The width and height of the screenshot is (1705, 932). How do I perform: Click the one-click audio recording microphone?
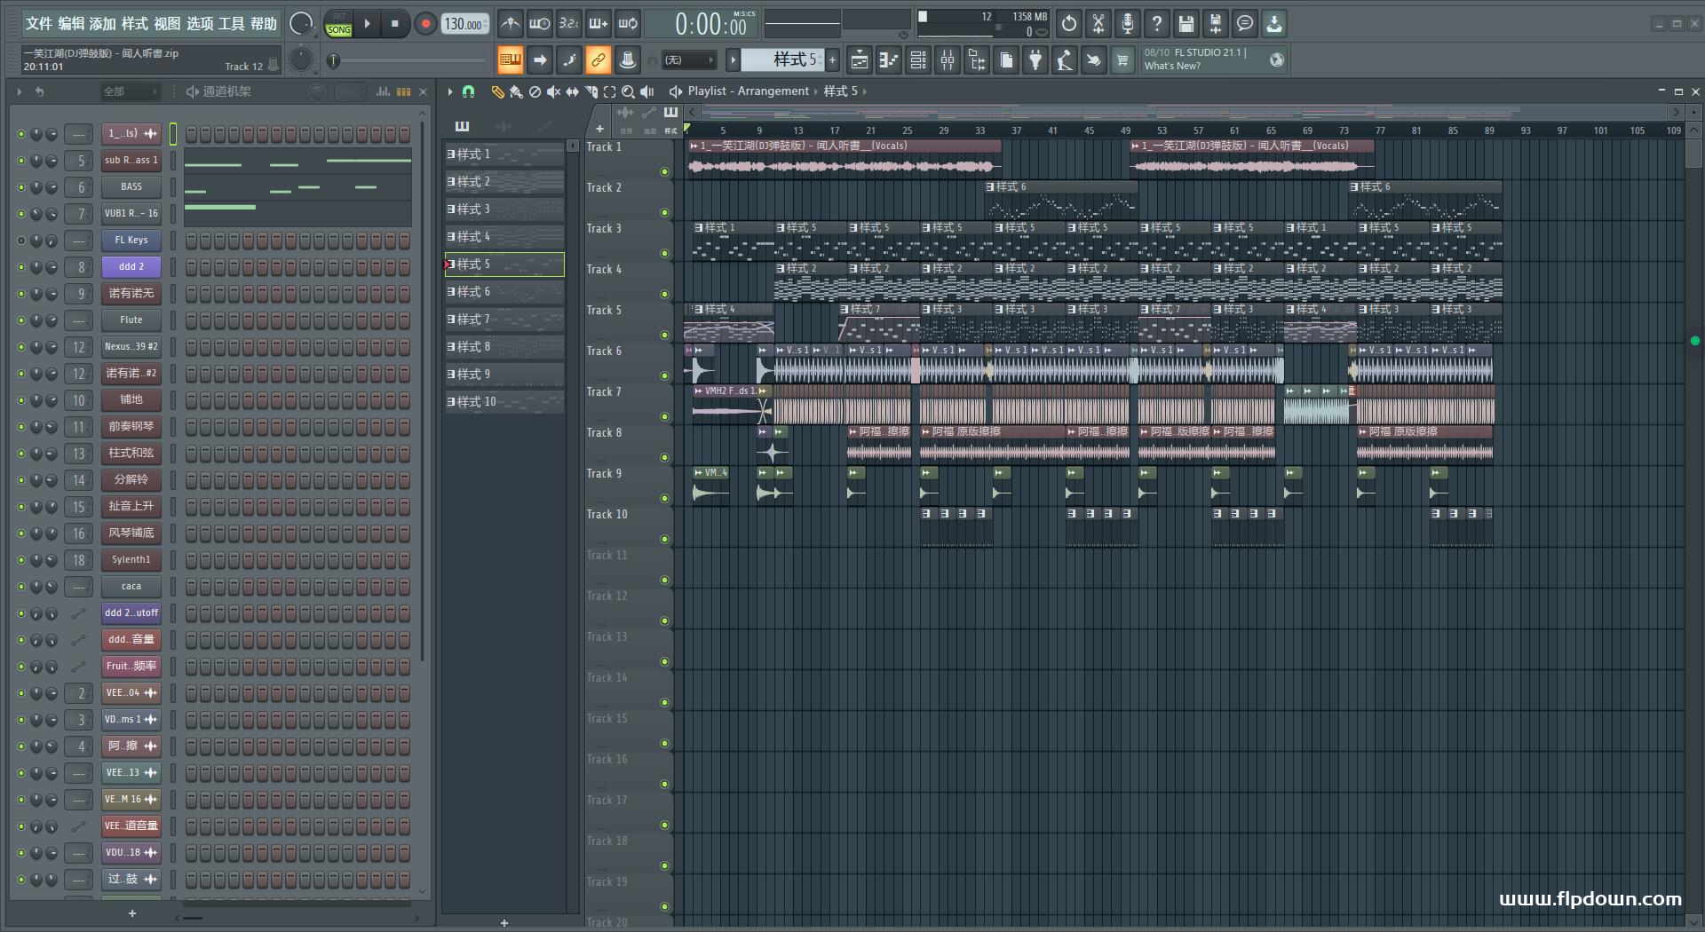(1128, 24)
